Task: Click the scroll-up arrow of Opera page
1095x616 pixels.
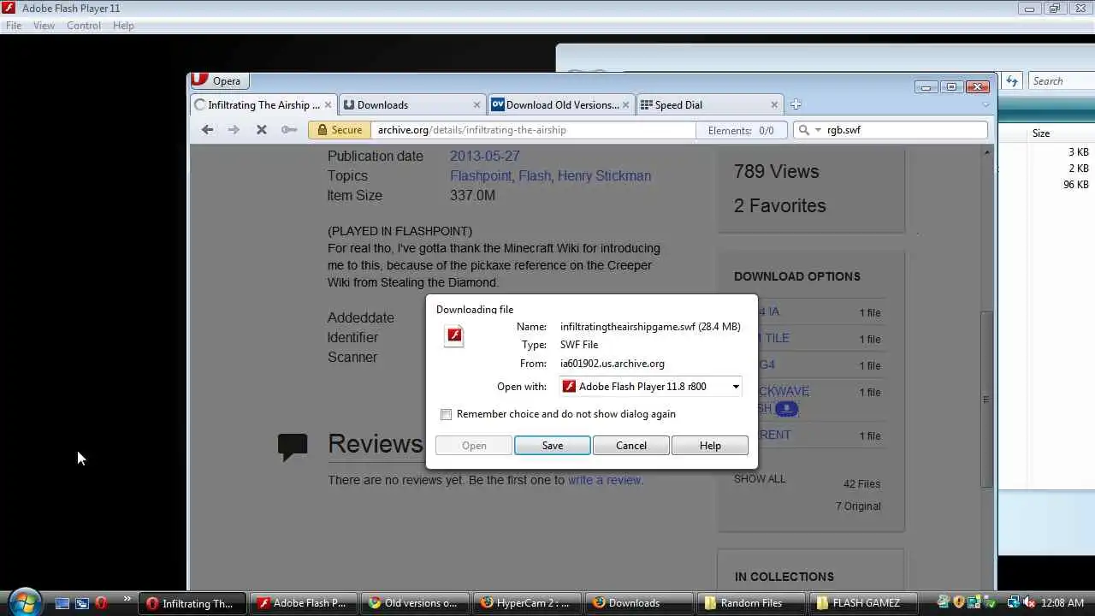Action: [986, 152]
